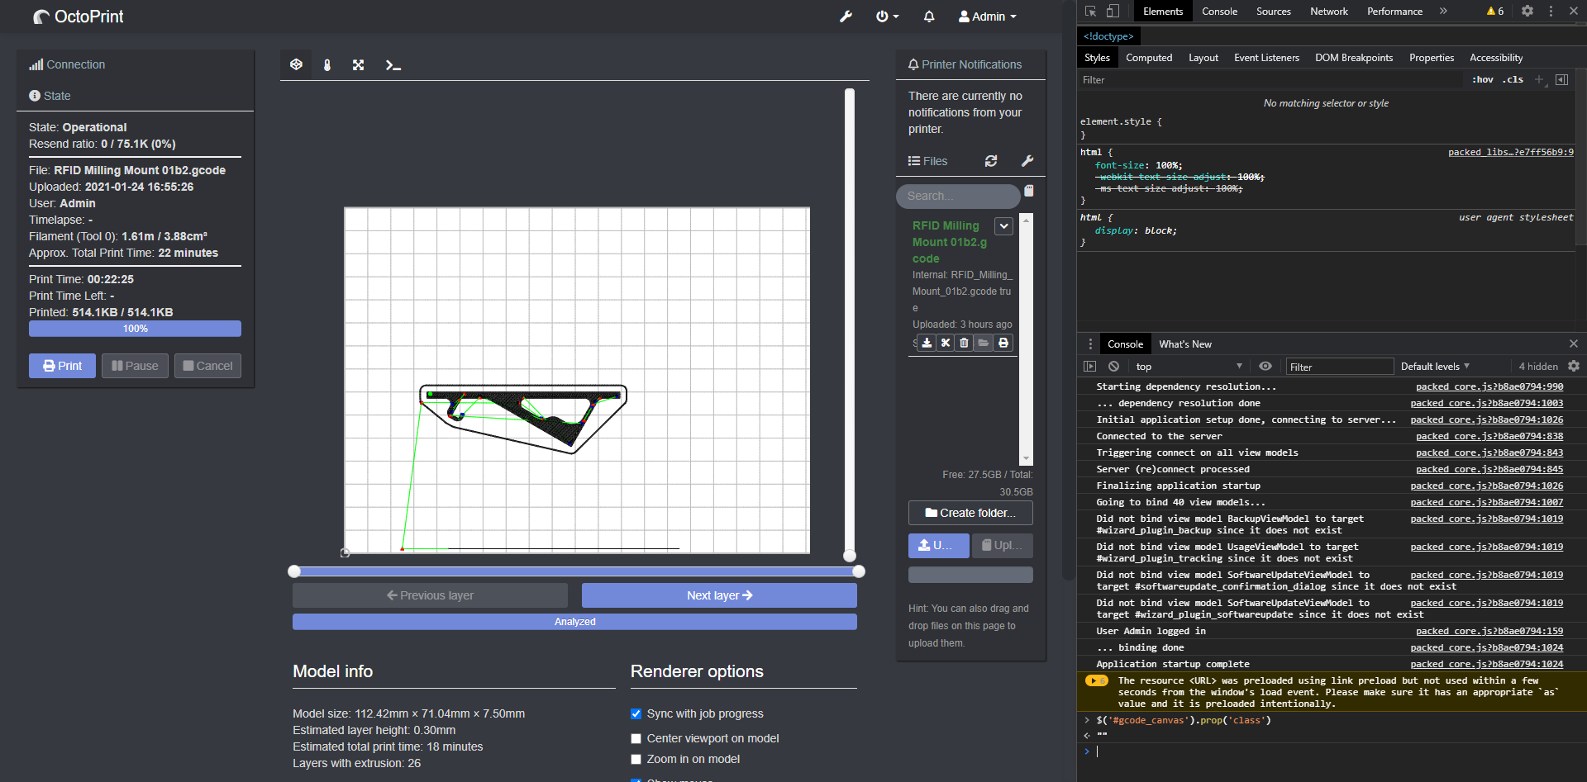Toggle the :hov element state panel
1587x782 pixels.
point(1483,80)
